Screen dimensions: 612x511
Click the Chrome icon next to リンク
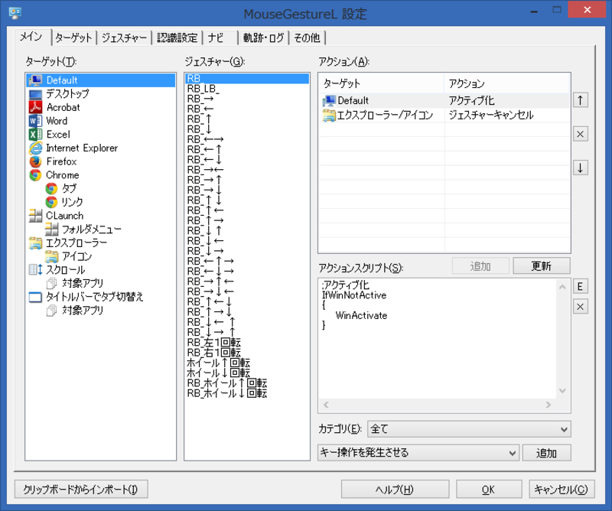[x=51, y=202]
